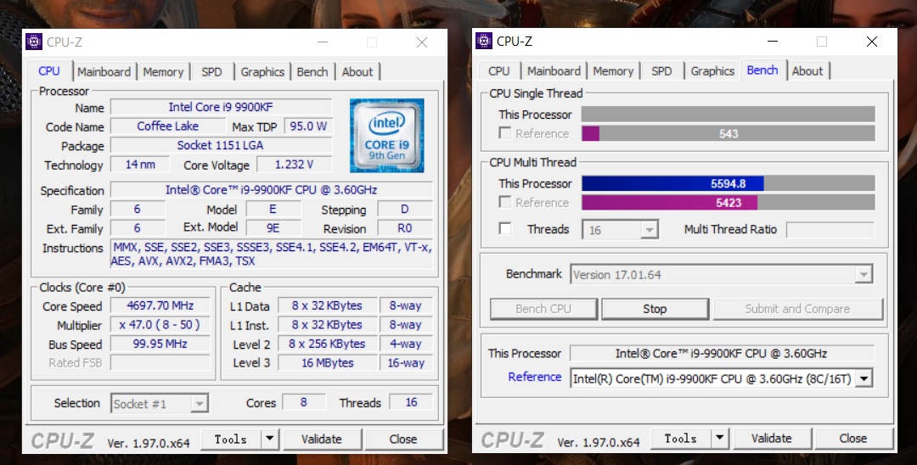
Task: Click Close button at bottom of left window
Action: (x=403, y=439)
